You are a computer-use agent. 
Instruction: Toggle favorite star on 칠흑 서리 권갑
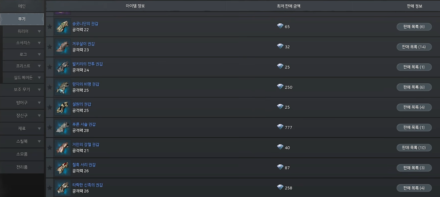50,168
